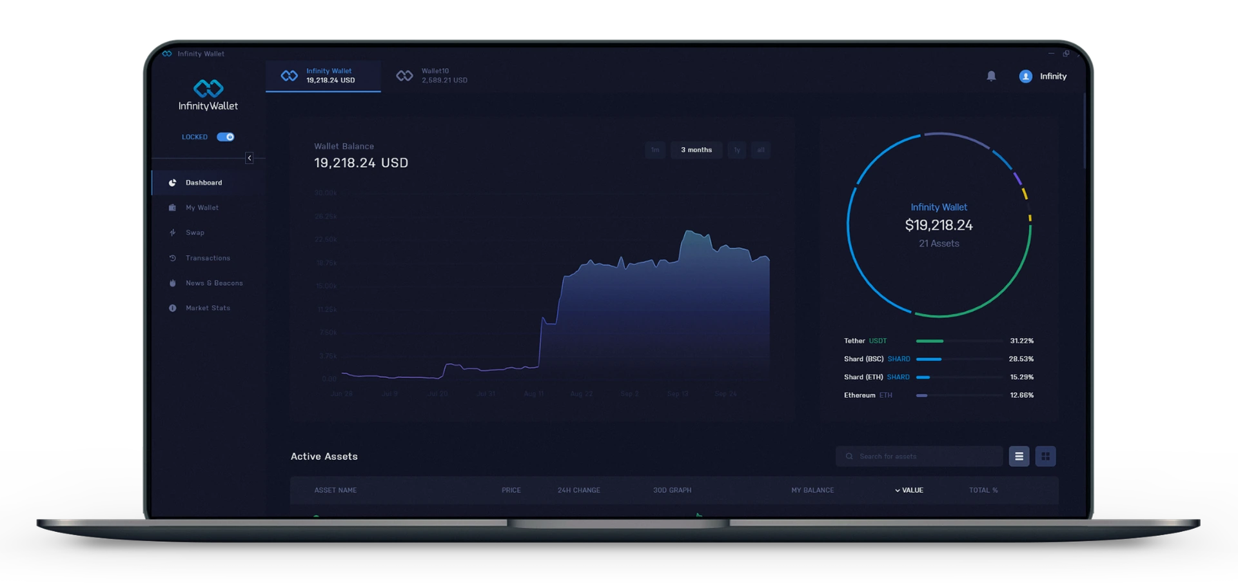Screen dimensions: 1238x583
Task: Sort by ASSET NAME column
Action: [335, 491]
